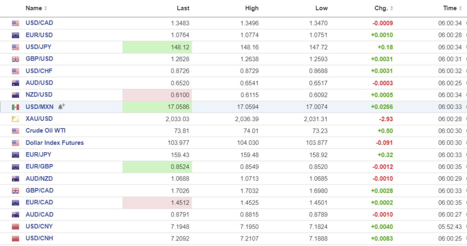Click the red highlighted 1.4512 EUR/CAD price
The height and width of the screenshot is (246, 467).
coord(180,203)
